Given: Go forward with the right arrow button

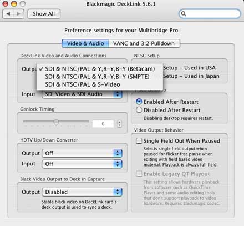Looking at the screenshot, I should click(18, 14).
